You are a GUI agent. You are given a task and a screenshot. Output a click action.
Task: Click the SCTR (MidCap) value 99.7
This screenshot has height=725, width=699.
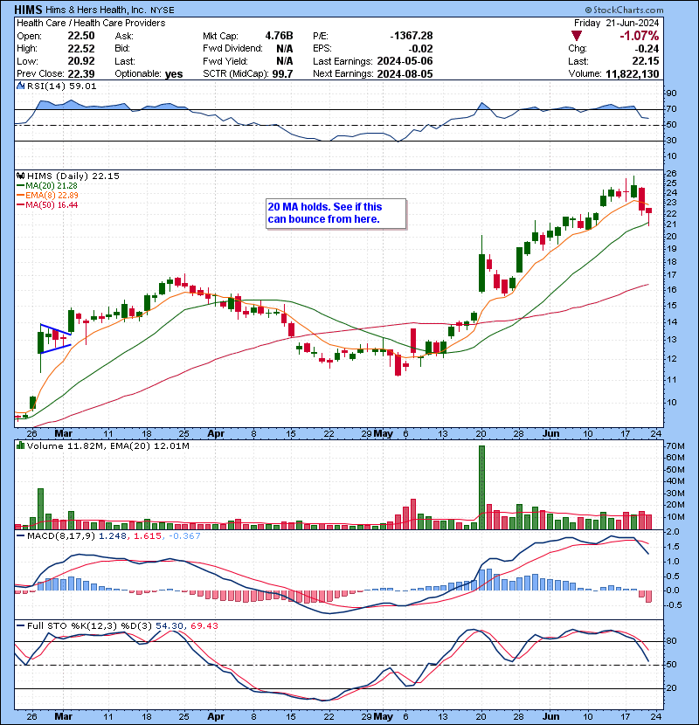click(x=282, y=74)
